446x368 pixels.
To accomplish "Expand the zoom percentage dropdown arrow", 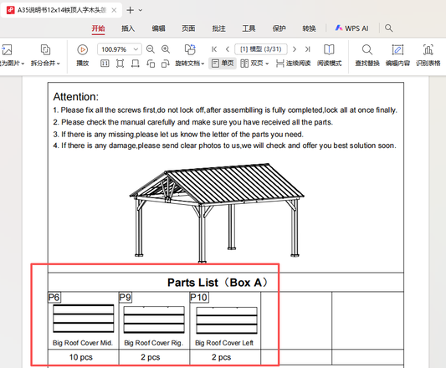I will click(x=136, y=49).
